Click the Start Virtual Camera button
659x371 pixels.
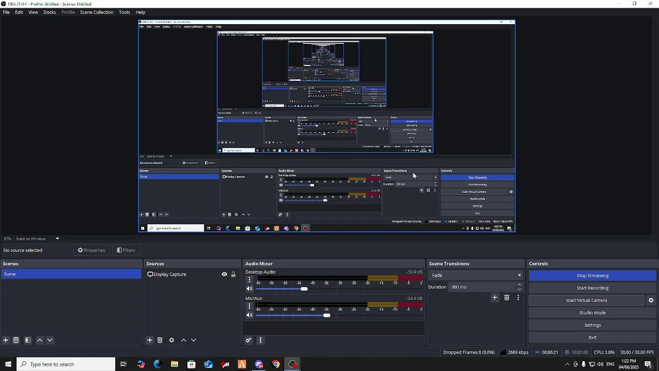tap(586, 300)
